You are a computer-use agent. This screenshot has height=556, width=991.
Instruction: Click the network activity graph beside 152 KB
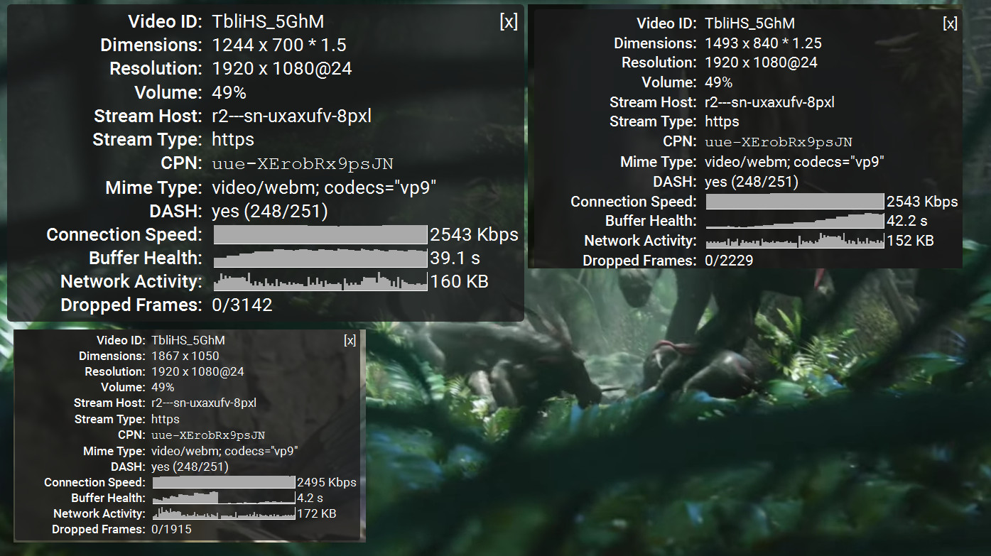(x=795, y=241)
